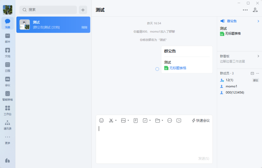Click the 昨天 16:54 timestamp
The image size is (262, 168).
pyautogui.click(x=154, y=23)
